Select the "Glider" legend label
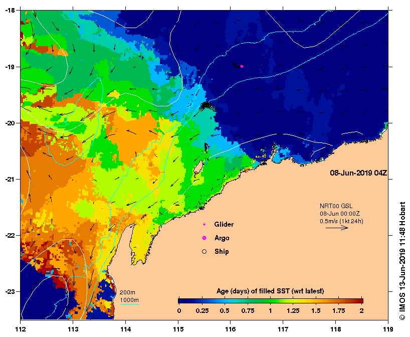The image size is (410, 337). point(224,225)
